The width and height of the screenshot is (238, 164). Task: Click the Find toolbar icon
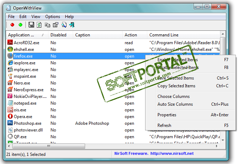pyautogui.click(x=64, y=25)
